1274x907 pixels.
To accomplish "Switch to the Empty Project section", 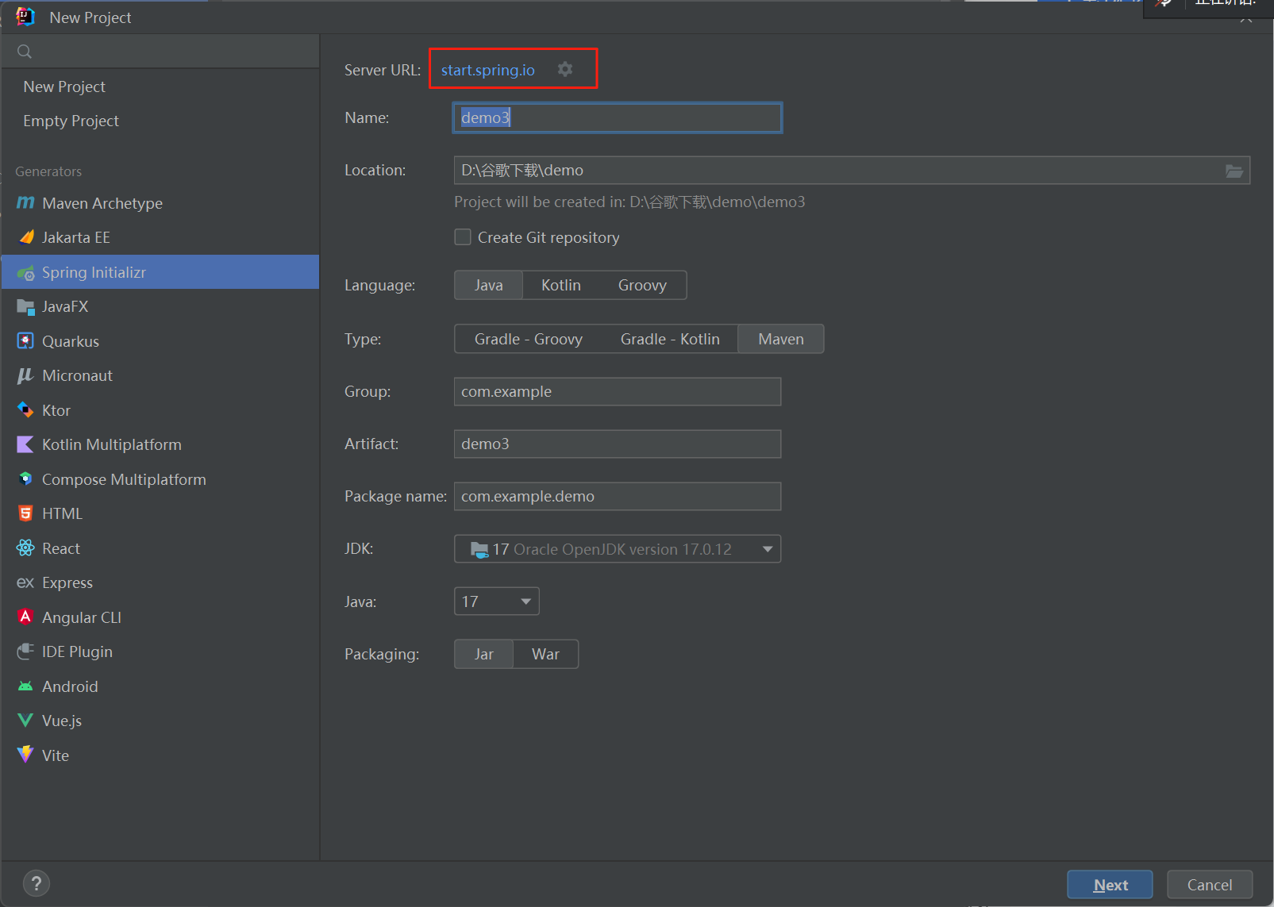I will point(71,121).
